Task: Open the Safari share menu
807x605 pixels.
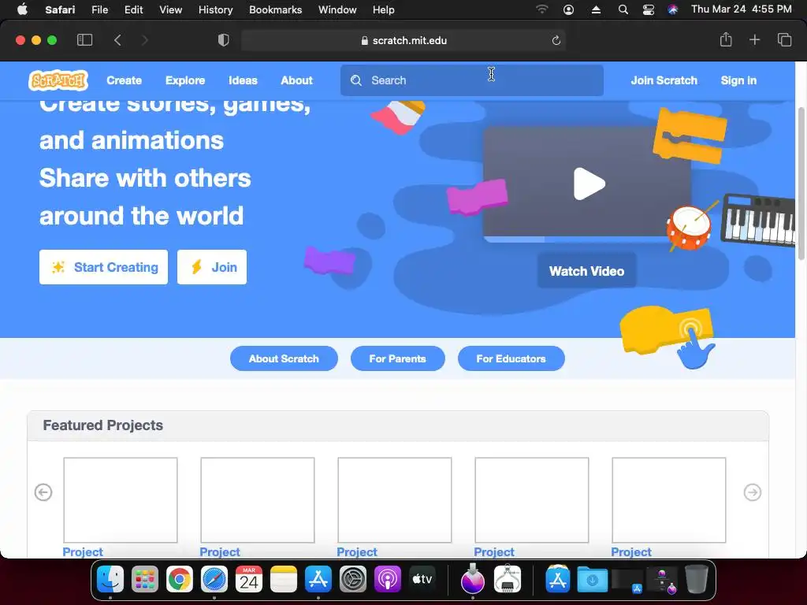Action: 726,39
